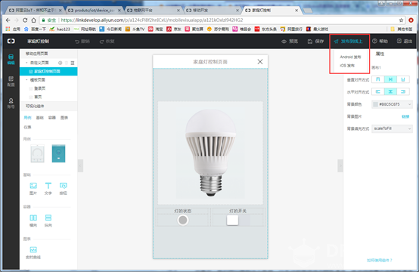Open the hao123 bookmark
The height and width of the screenshot is (272, 419).
60,29
